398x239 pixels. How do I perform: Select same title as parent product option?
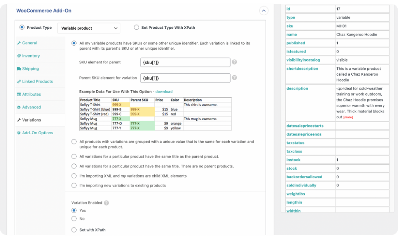[74, 156]
